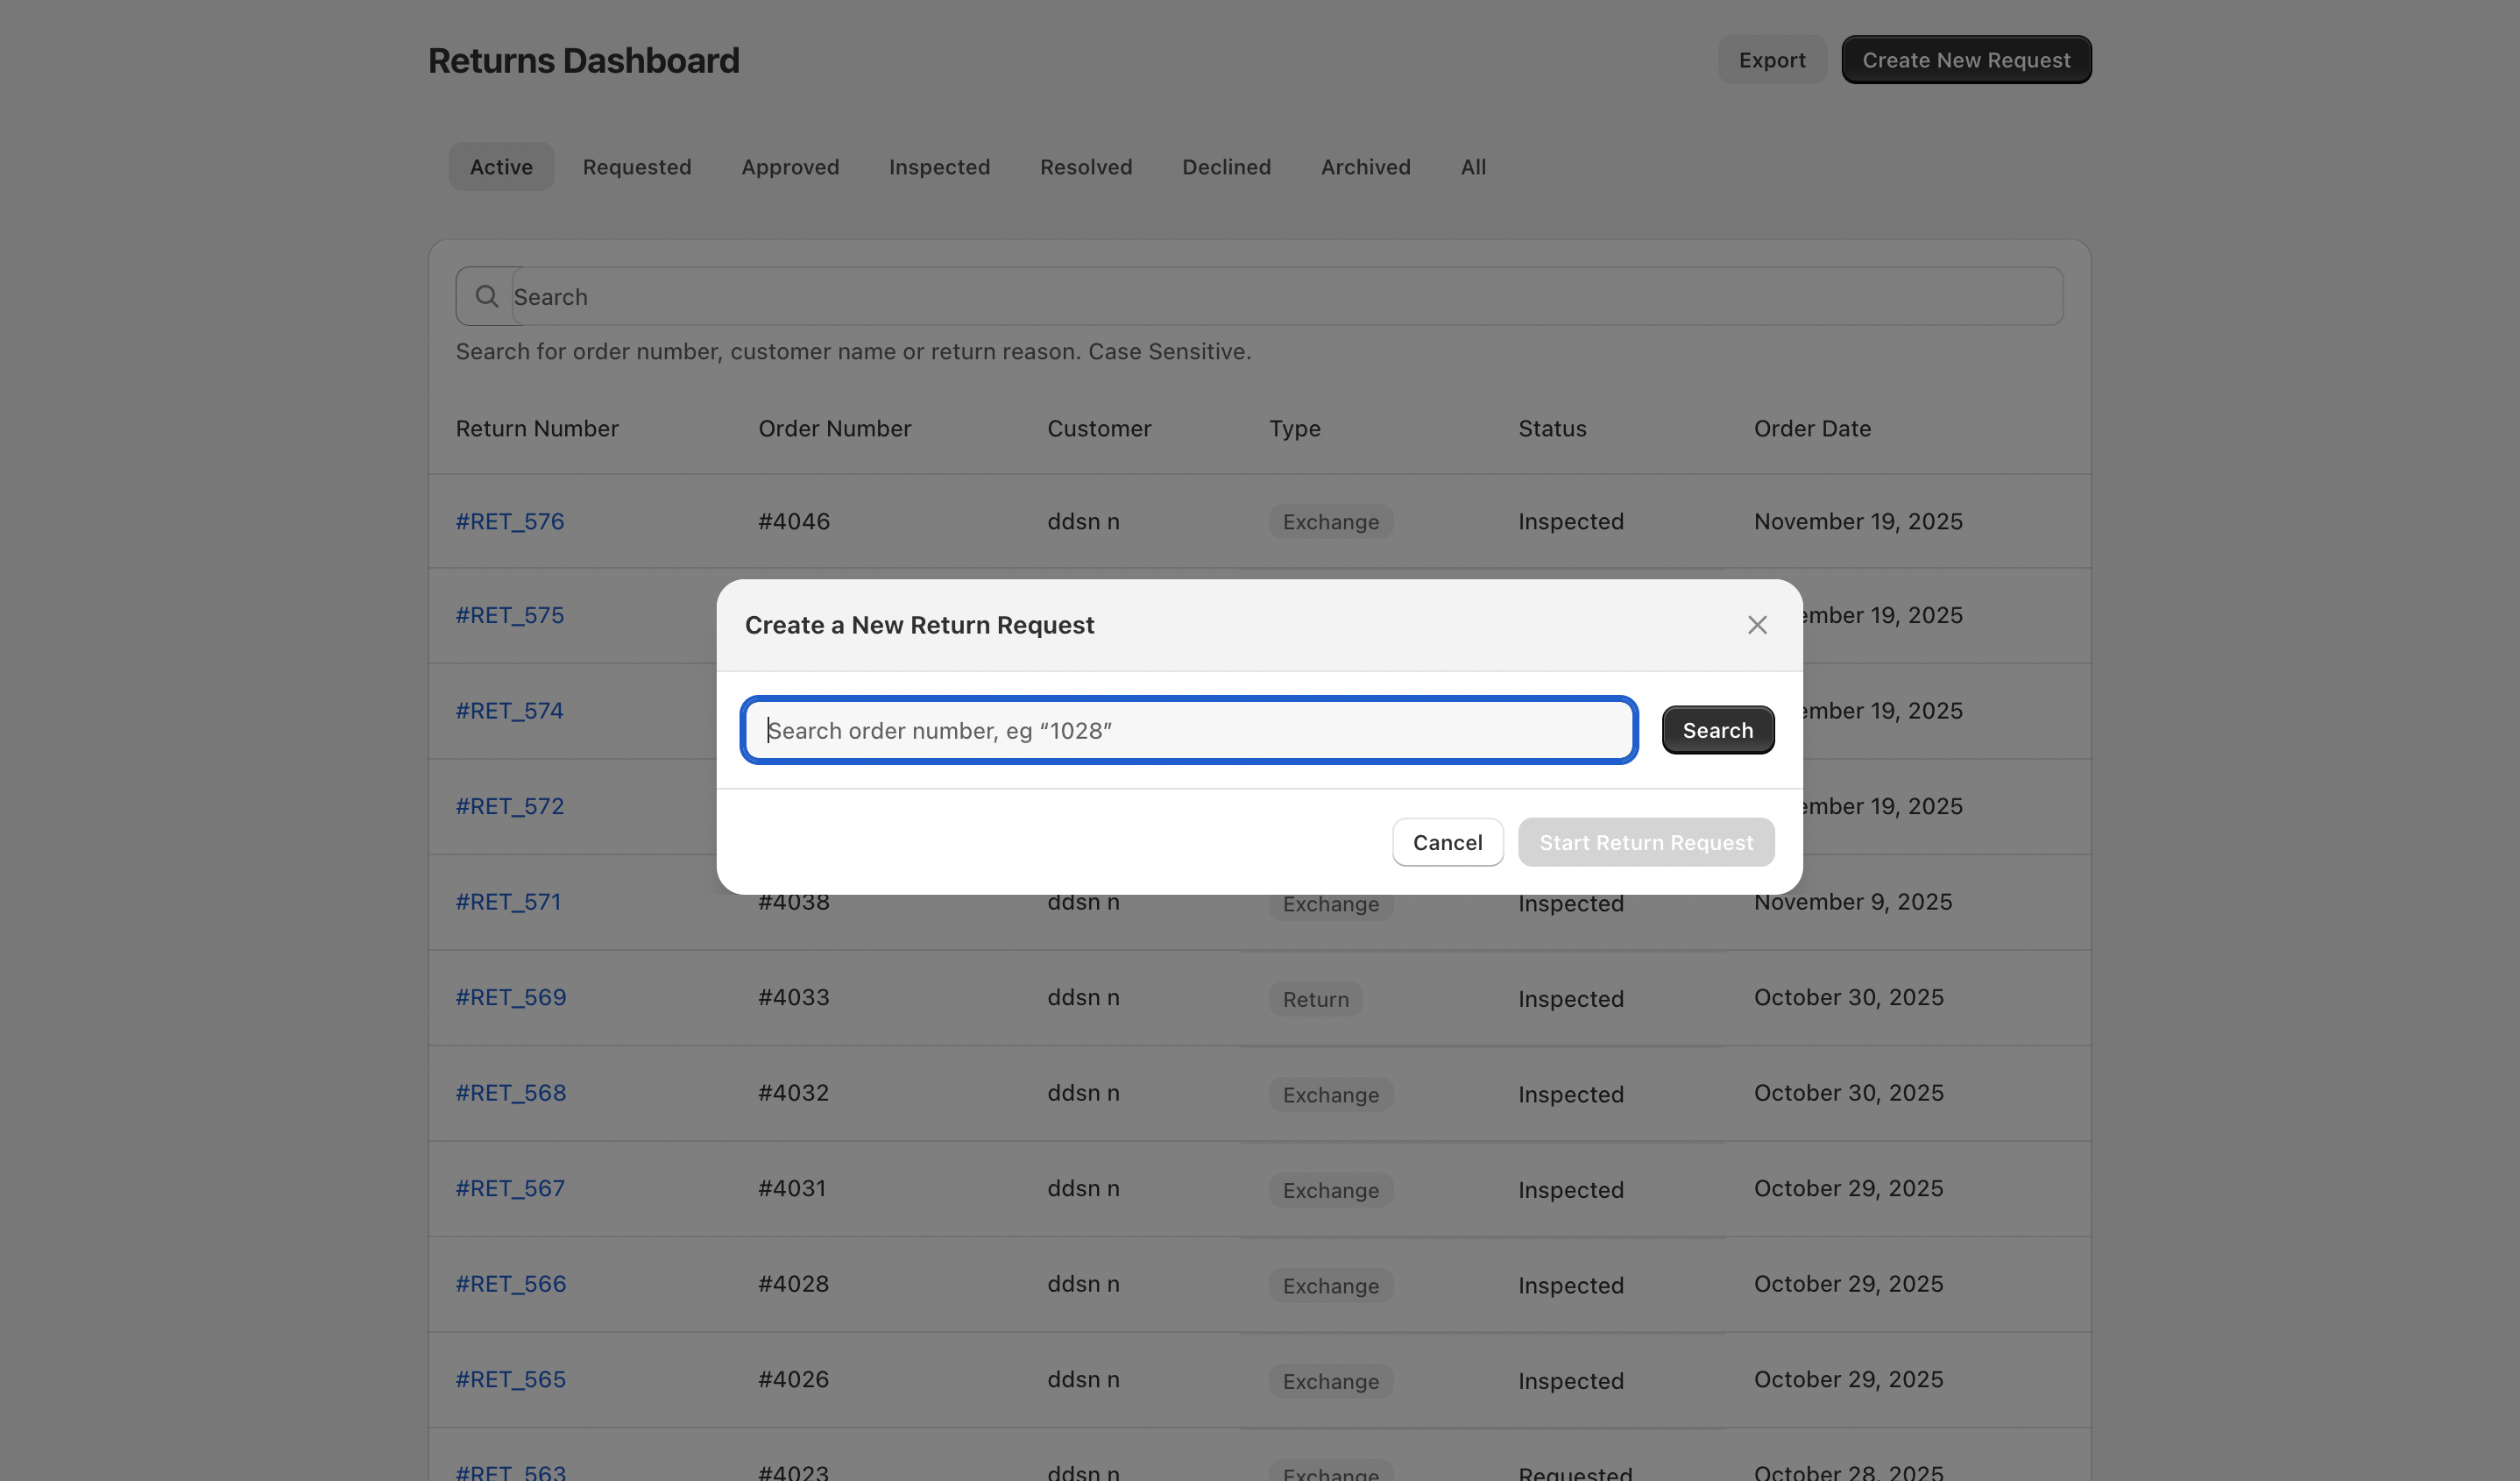Screen dimensions: 2520x1481
Task: Click the magnifier icon in dashboard search
Action: point(487,296)
